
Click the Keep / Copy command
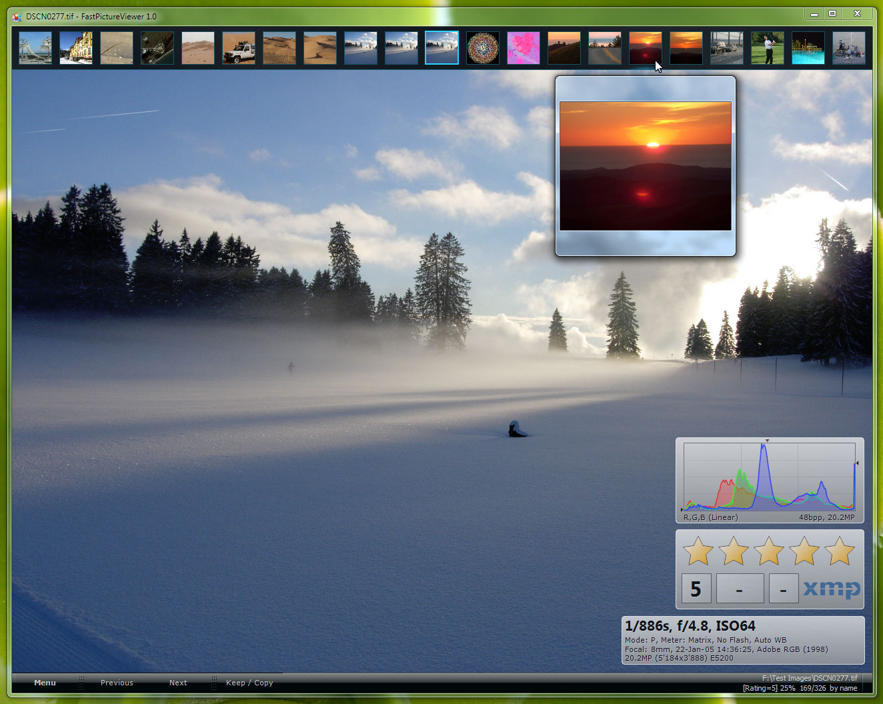click(249, 683)
